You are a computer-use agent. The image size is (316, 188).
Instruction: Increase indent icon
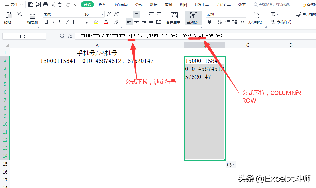coord(159,14)
